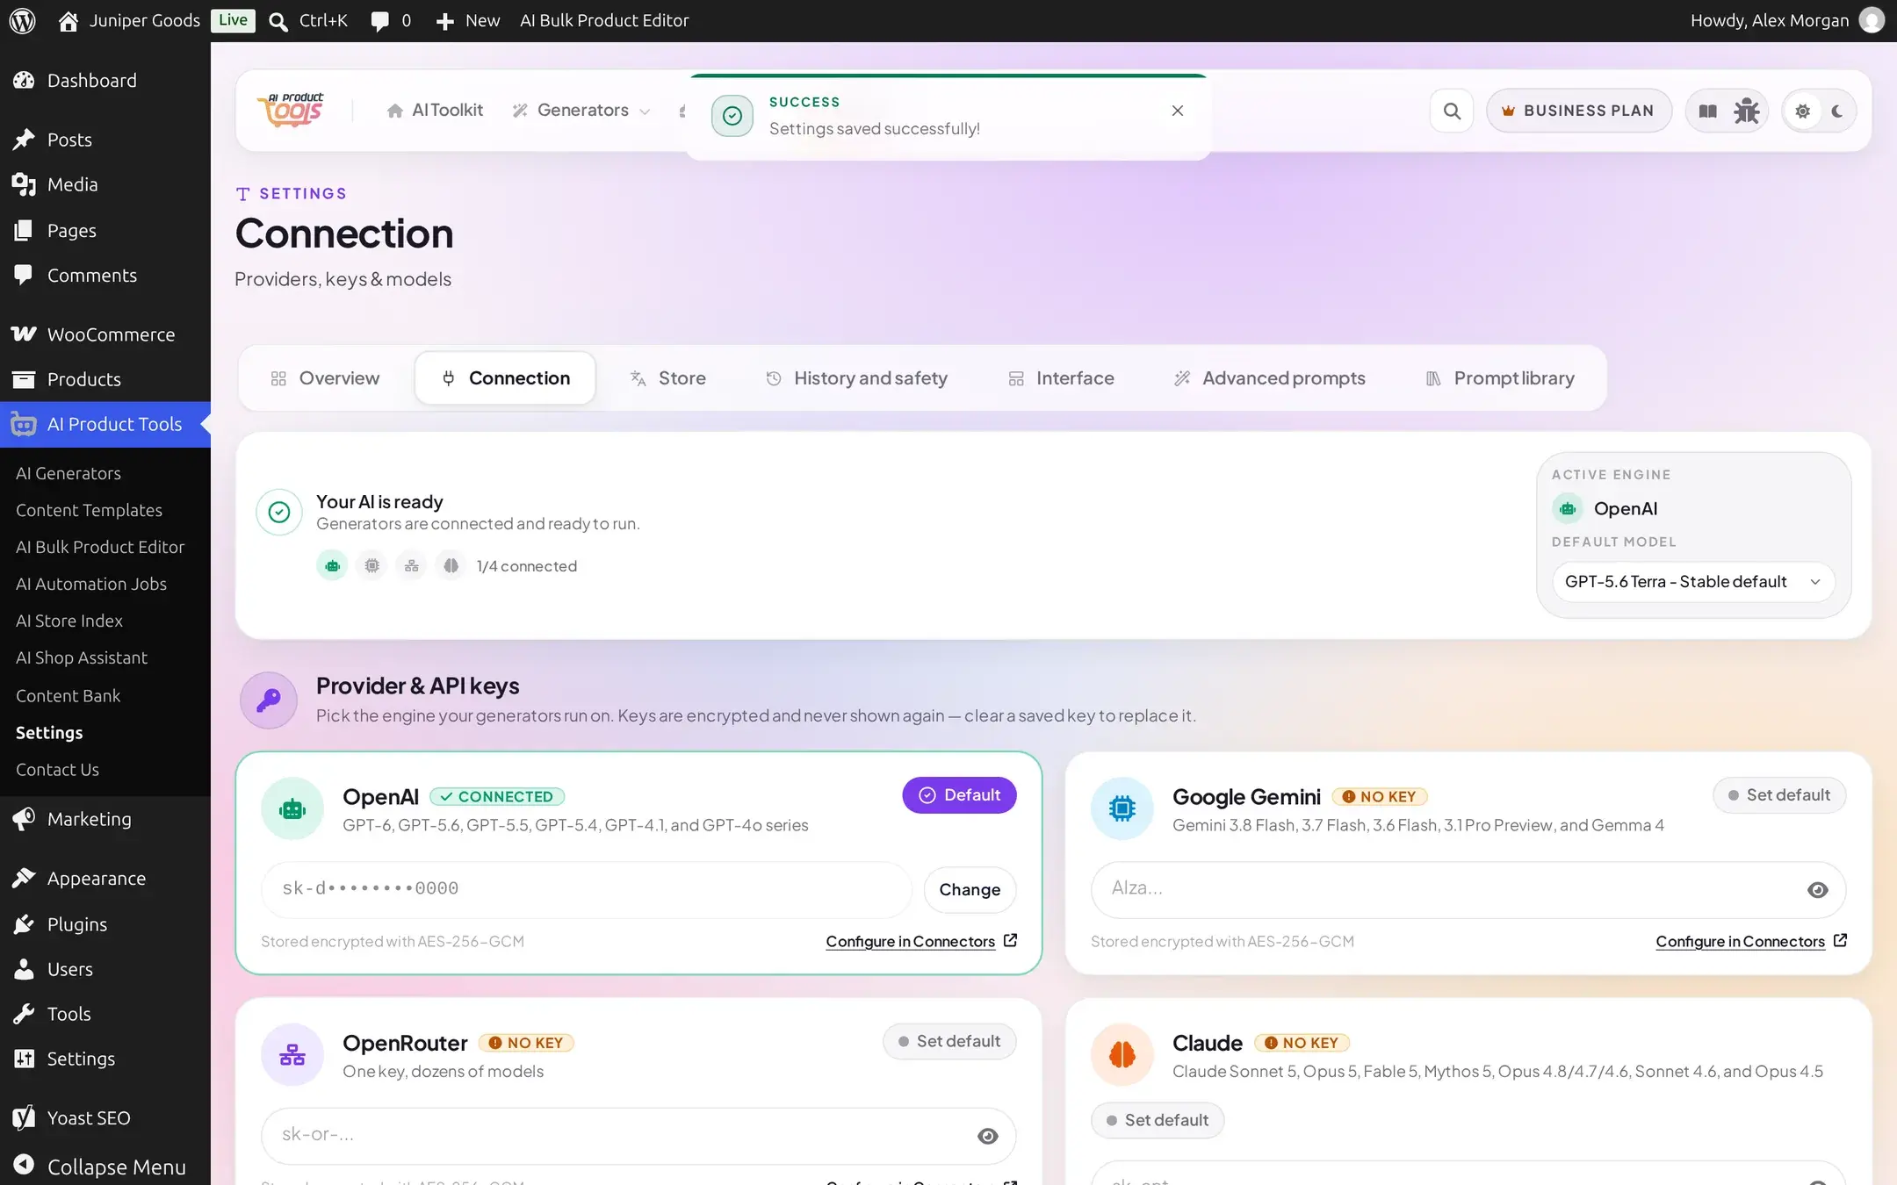The height and width of the screenshot is (1185, 1897).
Task: Click the Business Plan button
Action: coord(1578,111)
